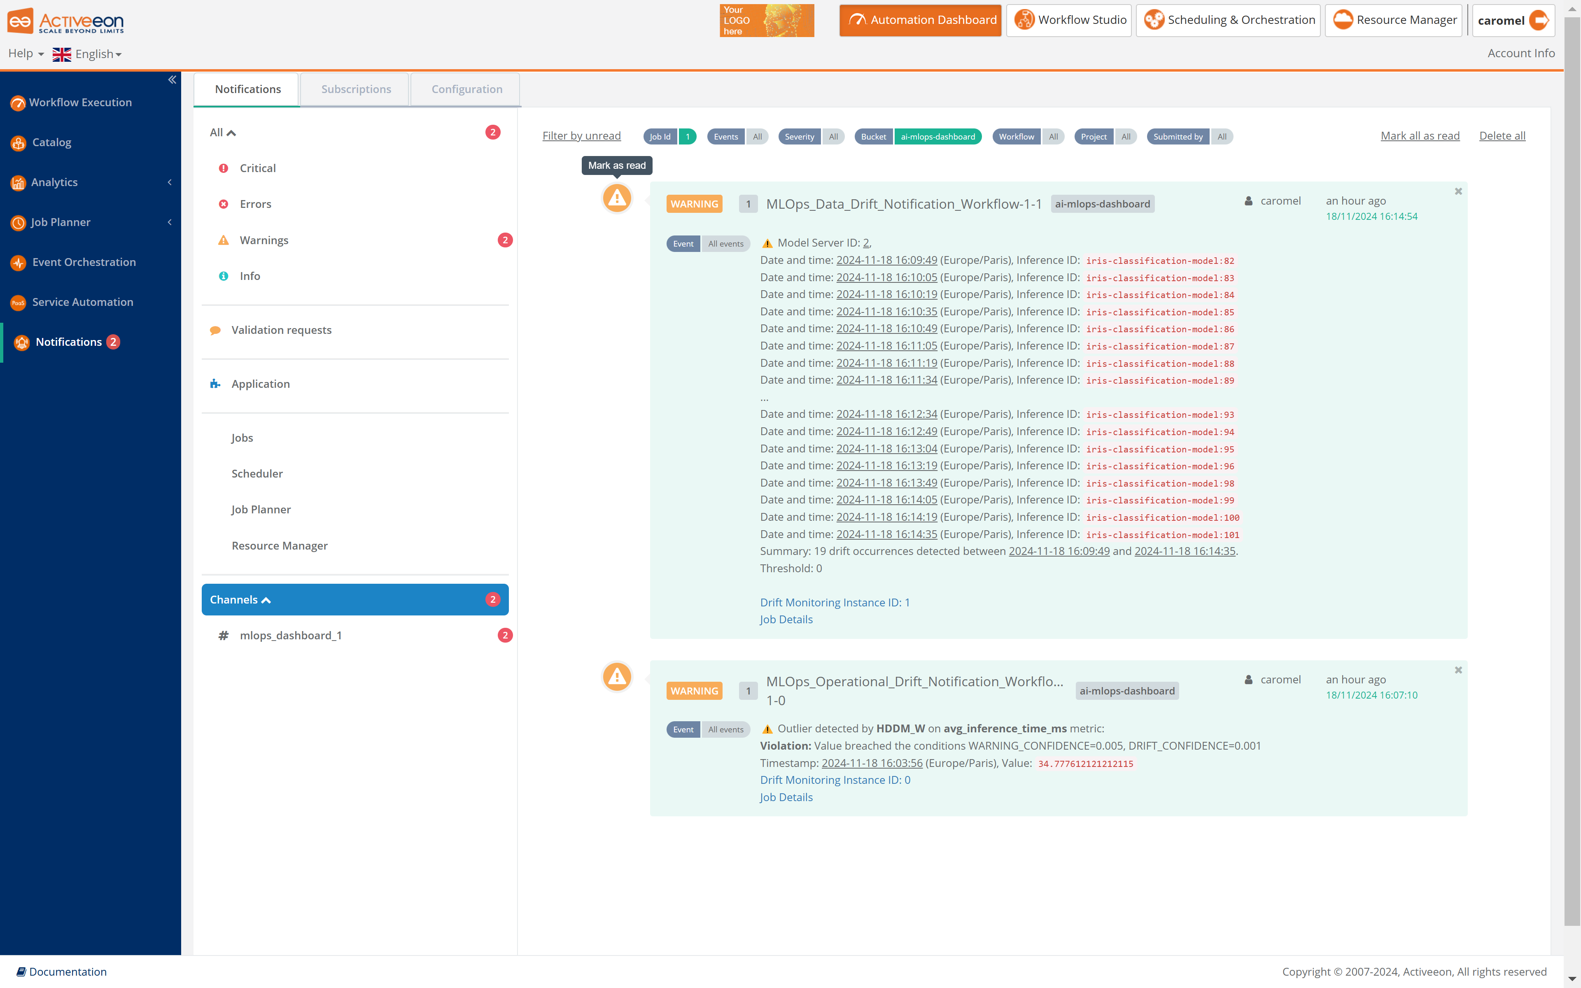Viewport: 1581px width, 988px height.
Task: Click the Notifications sidebar icon
Action: (19, 341)
